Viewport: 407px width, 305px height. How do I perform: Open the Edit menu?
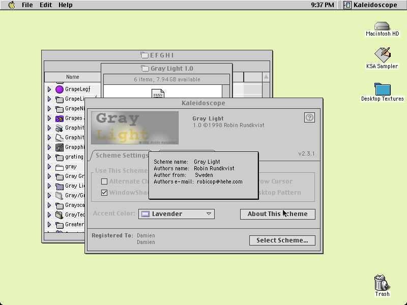tap(46, 5)
